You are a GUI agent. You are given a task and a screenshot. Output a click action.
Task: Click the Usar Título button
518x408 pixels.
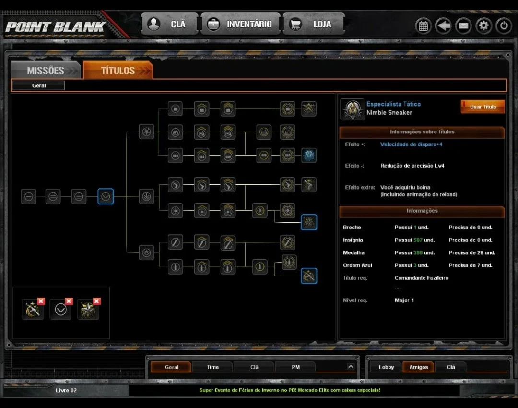[x=483, y=107]
